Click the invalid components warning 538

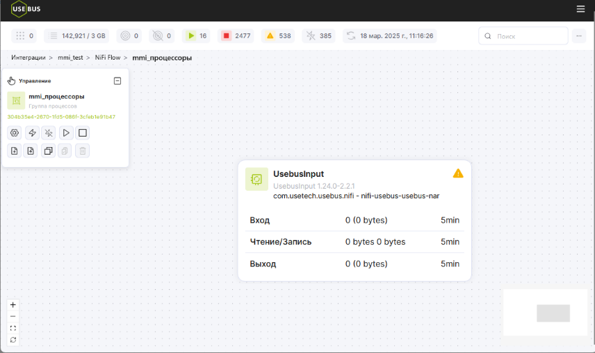[278, 36]
